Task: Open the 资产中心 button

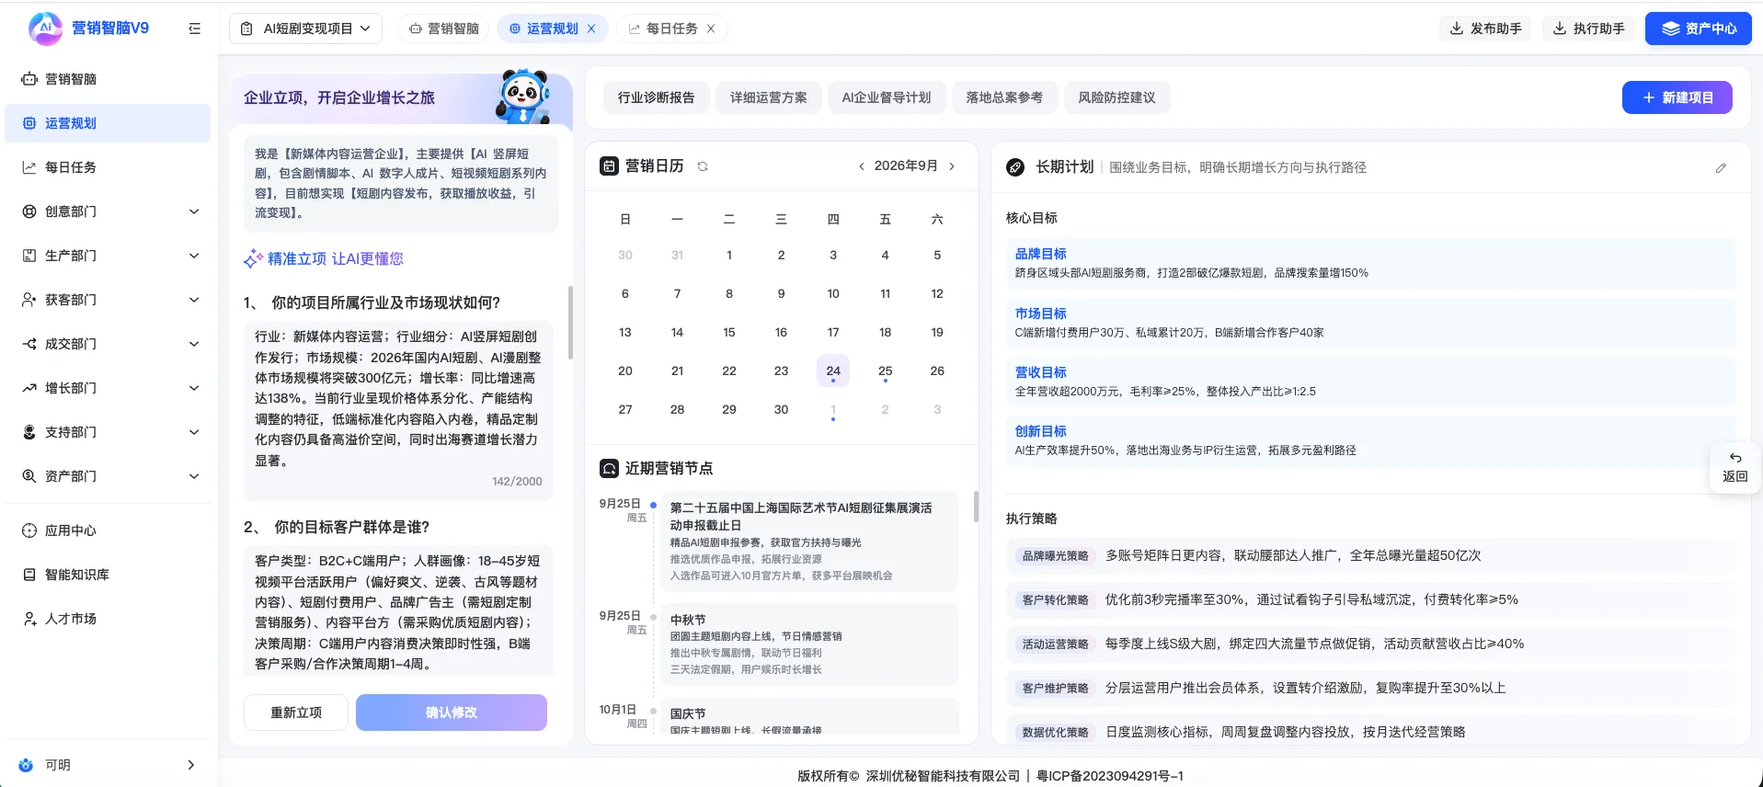Action: [x=1699, y=29]
